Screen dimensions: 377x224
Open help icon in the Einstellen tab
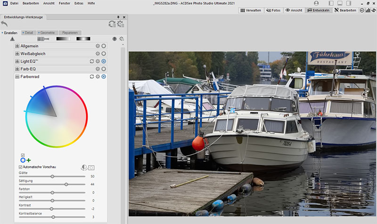pyautogui.click(x=114, y=39)
